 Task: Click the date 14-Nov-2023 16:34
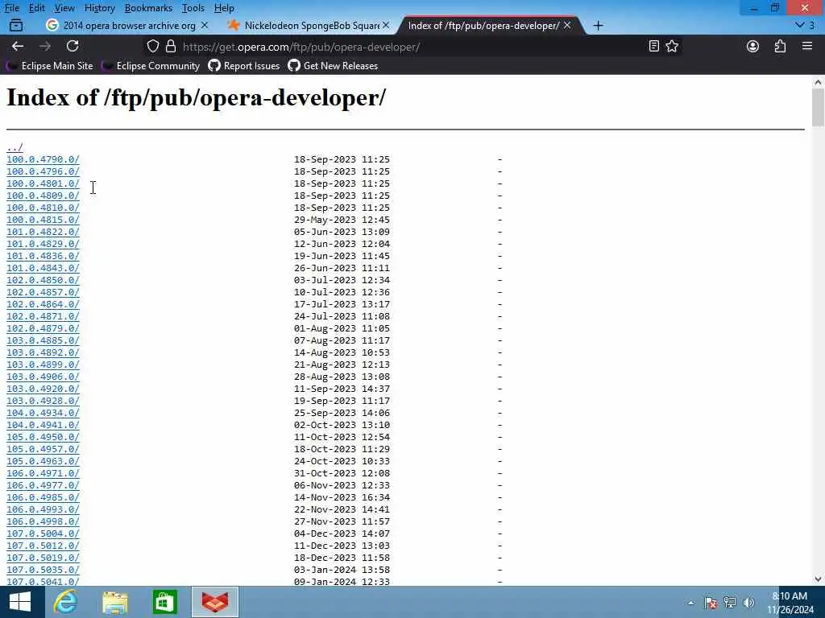pyautogui.click(x=342, y=497)
